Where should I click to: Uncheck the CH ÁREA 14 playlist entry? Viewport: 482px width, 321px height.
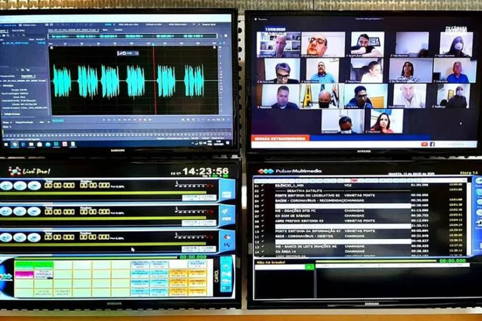point(263,251)
